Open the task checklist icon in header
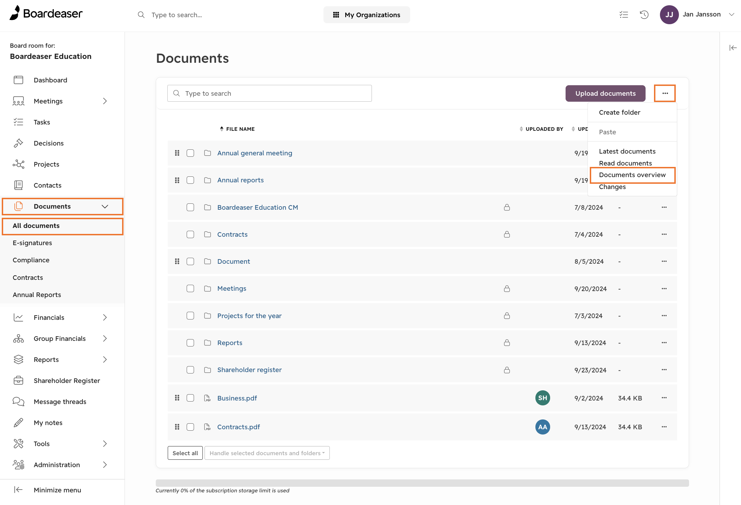Screen dimensions: 741x505 click(624, 14)
